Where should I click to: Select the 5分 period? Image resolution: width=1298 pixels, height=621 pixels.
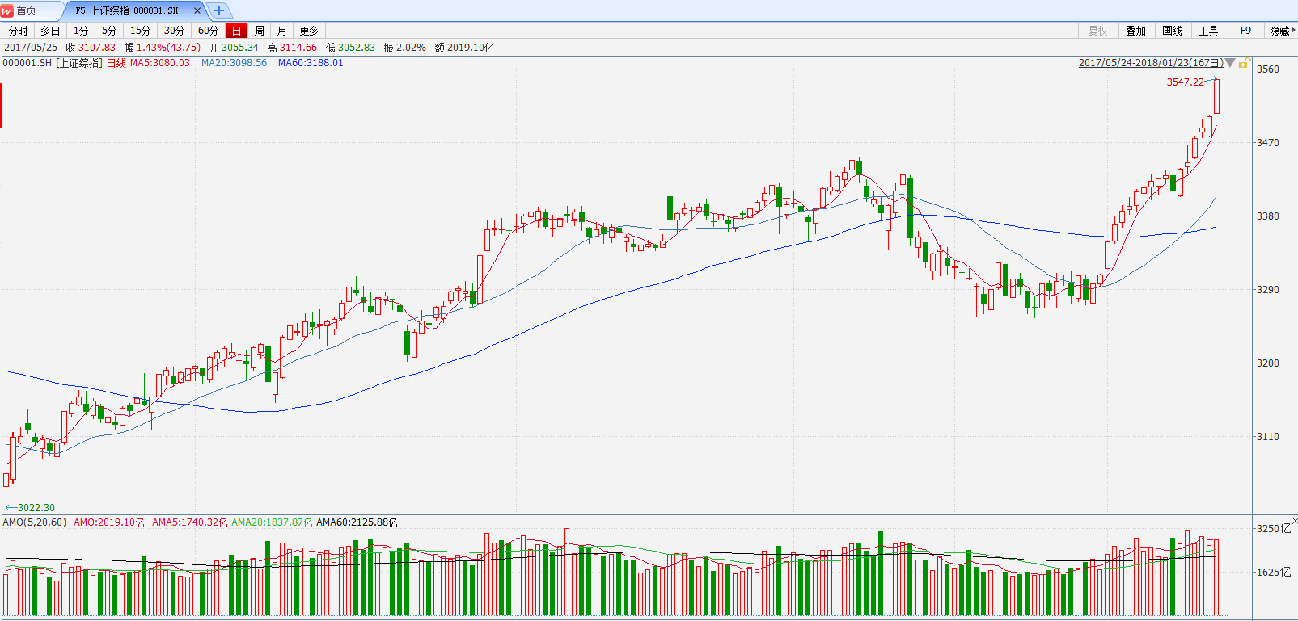[109, 31]
